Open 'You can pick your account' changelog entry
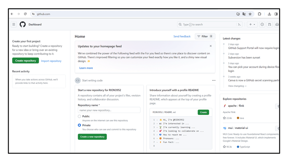The width and height of the screenshot is (288, 162). 253,69
